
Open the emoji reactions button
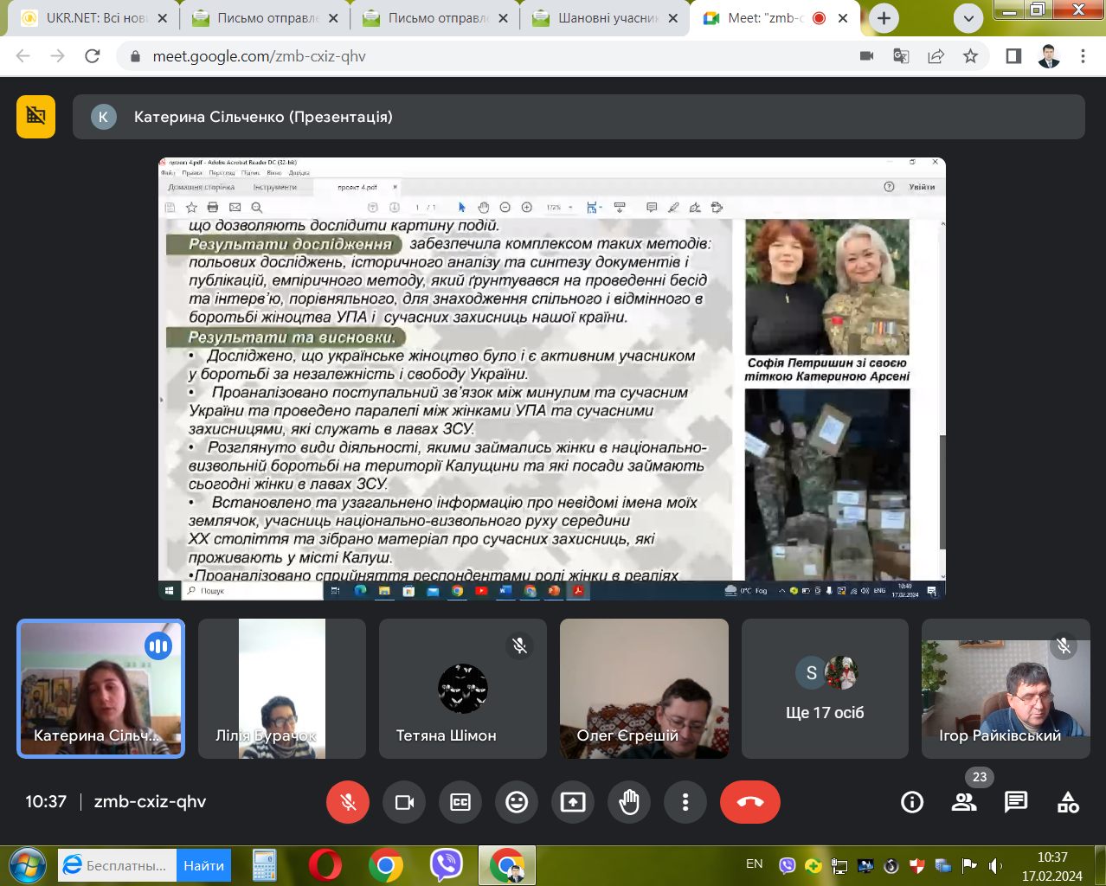tap(517, 802)
